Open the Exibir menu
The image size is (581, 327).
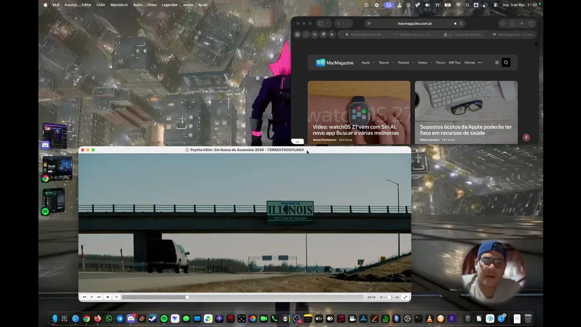[x=101, y=5]
